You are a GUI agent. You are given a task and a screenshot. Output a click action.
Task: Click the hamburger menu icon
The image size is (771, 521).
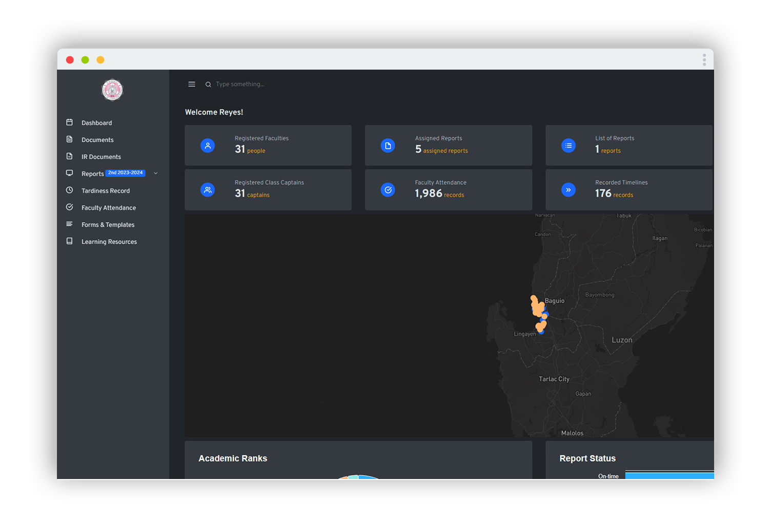click(x=192, y=84)
